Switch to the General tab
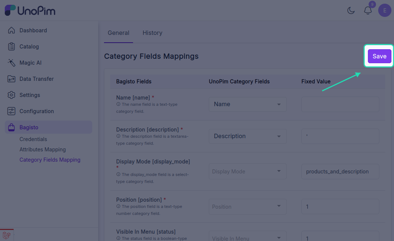Image resolution: width=394 pixels, height=241 pixels. click(118, 33)
